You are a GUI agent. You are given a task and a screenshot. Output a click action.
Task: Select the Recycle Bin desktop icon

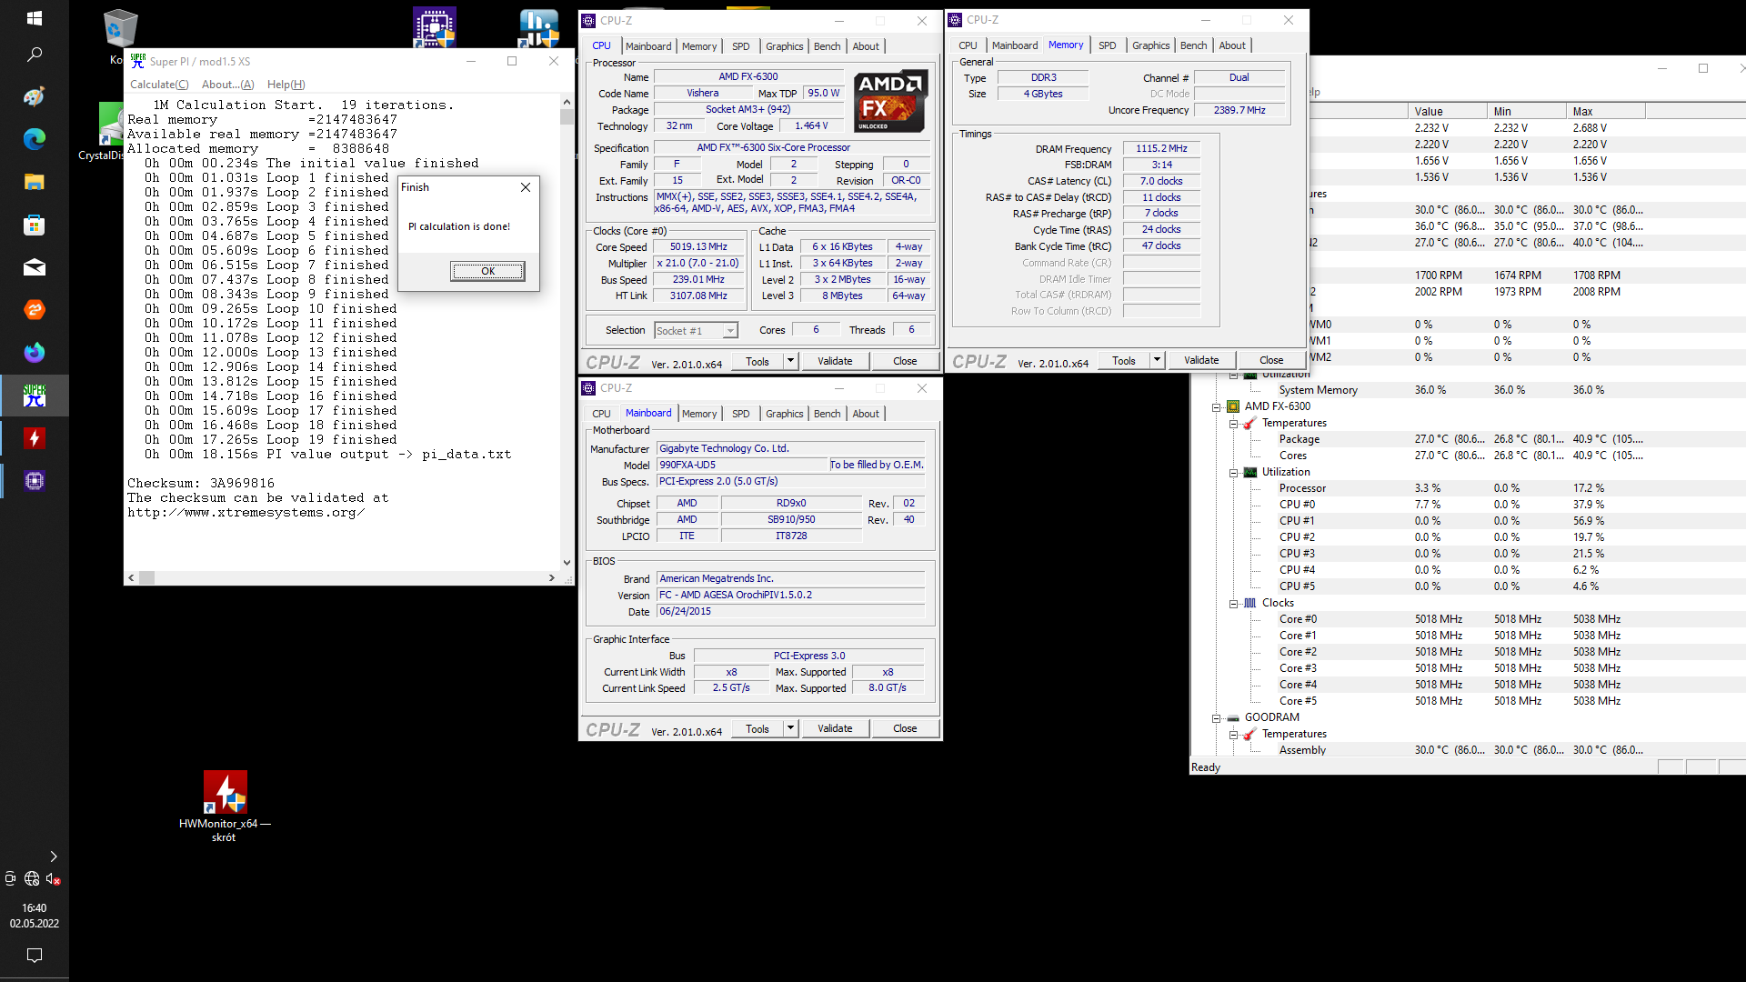point(119,27)
